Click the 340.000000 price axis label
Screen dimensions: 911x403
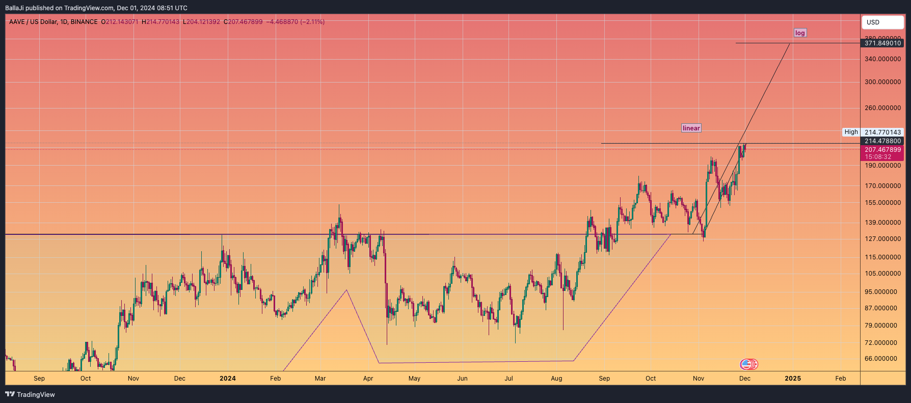tap(883, 59)
